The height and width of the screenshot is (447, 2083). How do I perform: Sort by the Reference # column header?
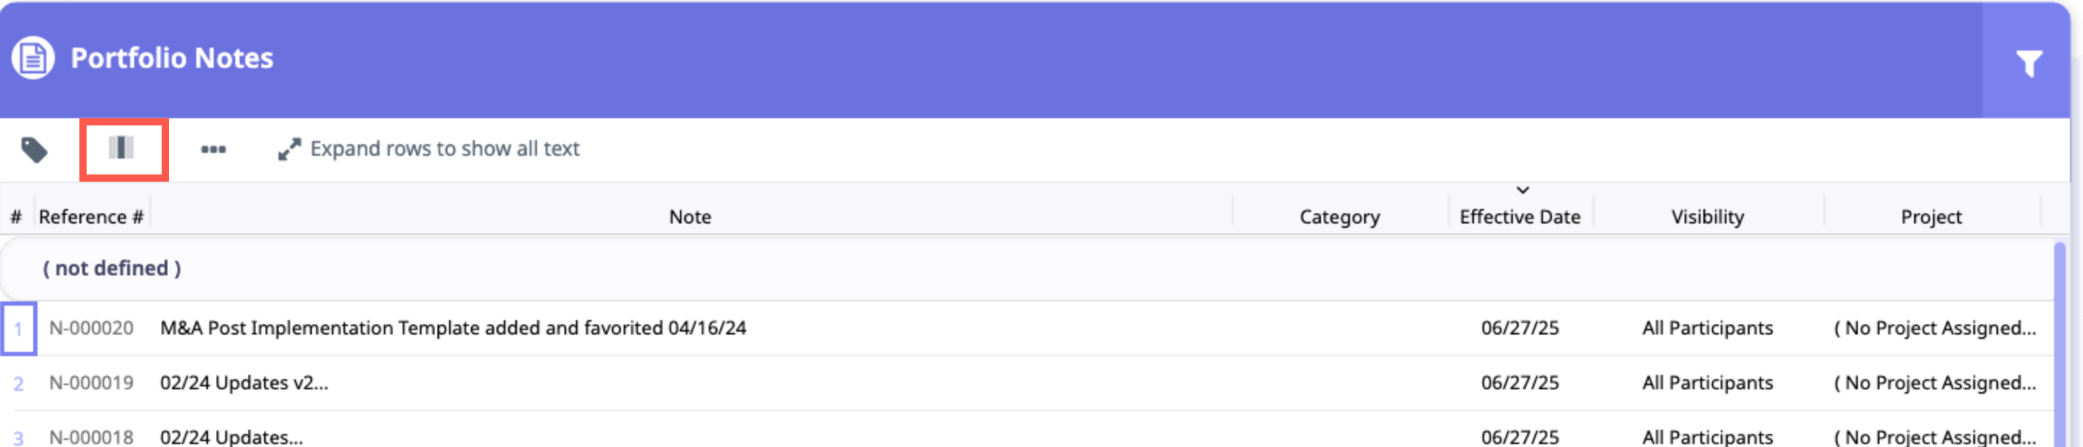pyautogui.click(x=90, y=218)
